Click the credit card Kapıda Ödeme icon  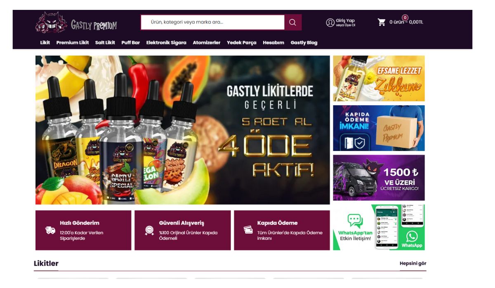point(248,230)
